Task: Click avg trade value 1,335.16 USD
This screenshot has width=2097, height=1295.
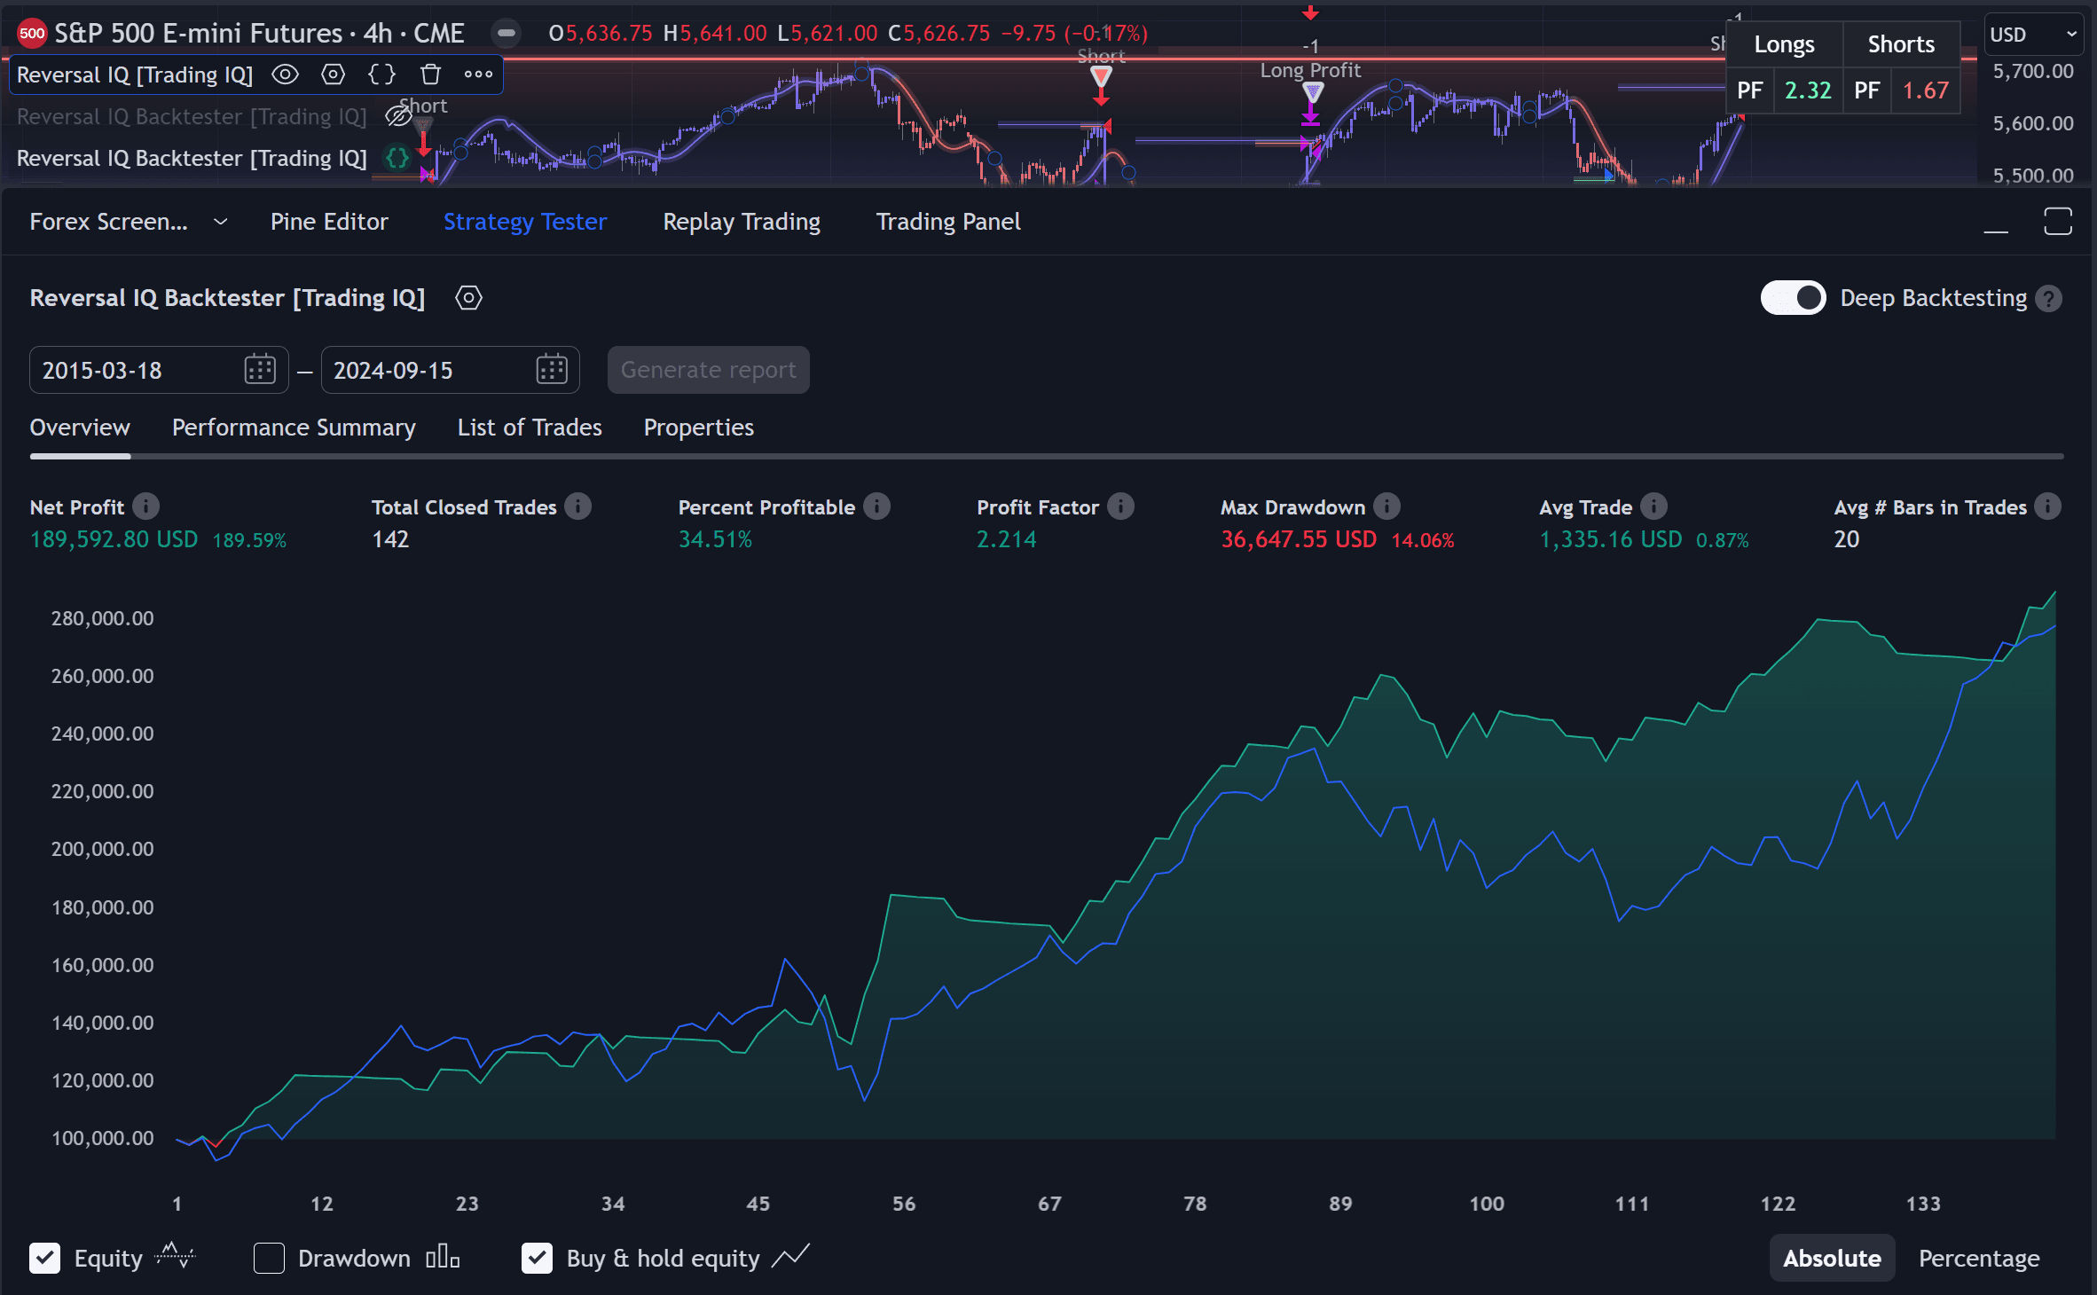Action: [1610, 539]
